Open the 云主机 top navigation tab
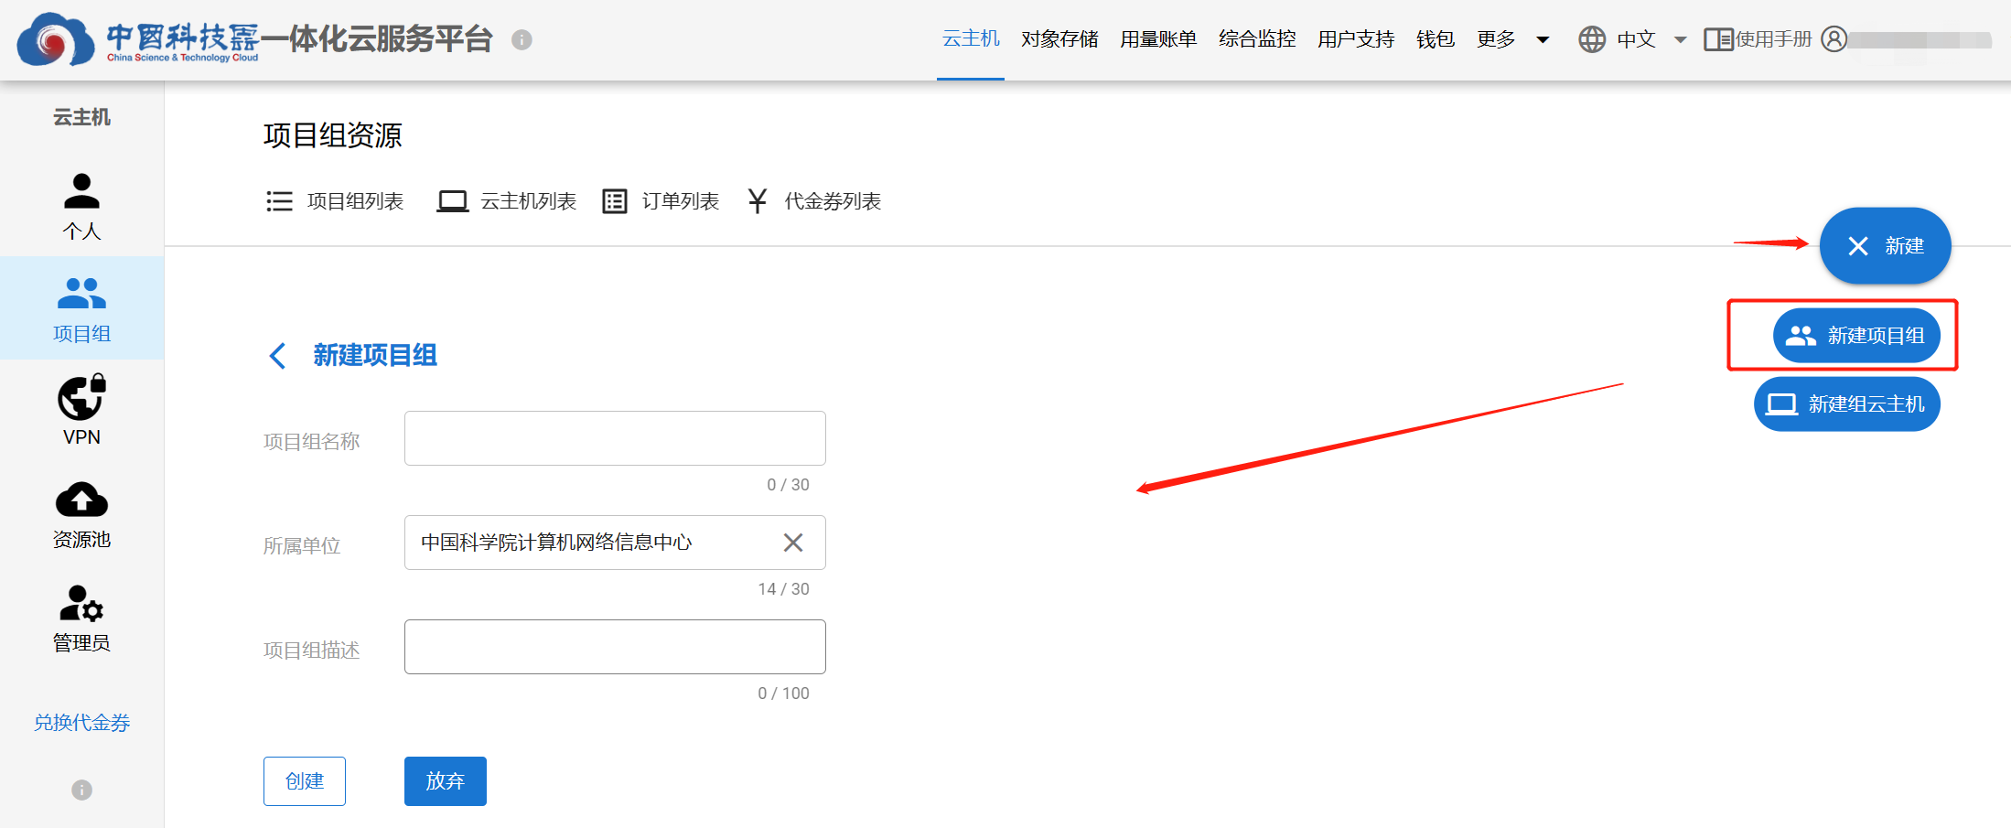2011x828 pixels. coord(971,39)
